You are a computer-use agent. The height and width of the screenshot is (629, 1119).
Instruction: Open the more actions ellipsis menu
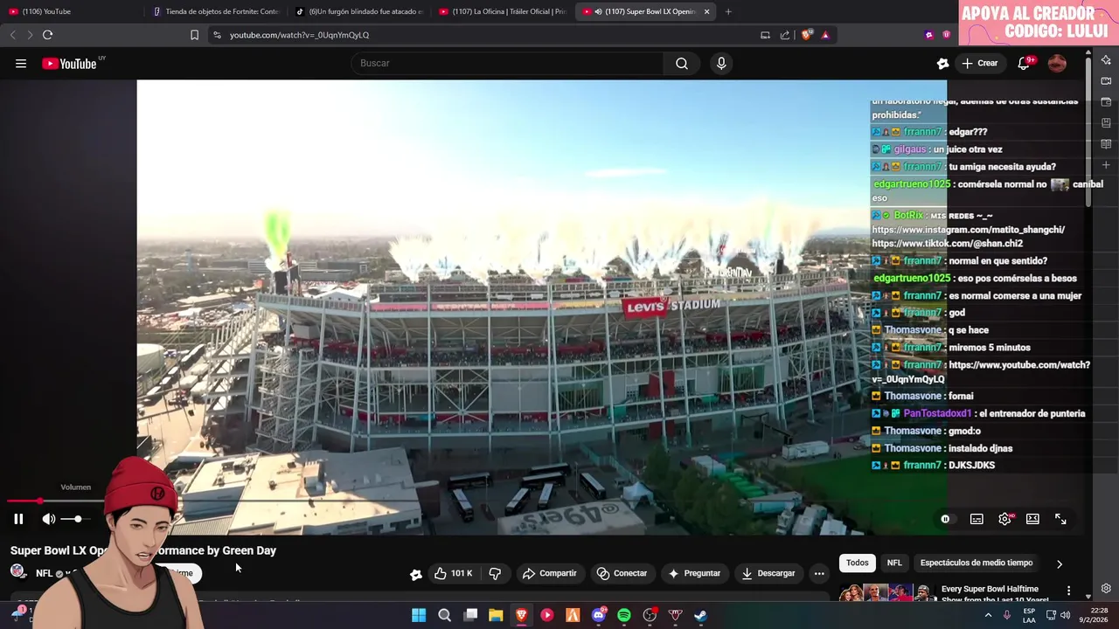click(819, 573)
